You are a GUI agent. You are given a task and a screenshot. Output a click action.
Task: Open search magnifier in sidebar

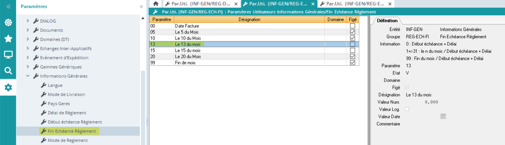8,71
